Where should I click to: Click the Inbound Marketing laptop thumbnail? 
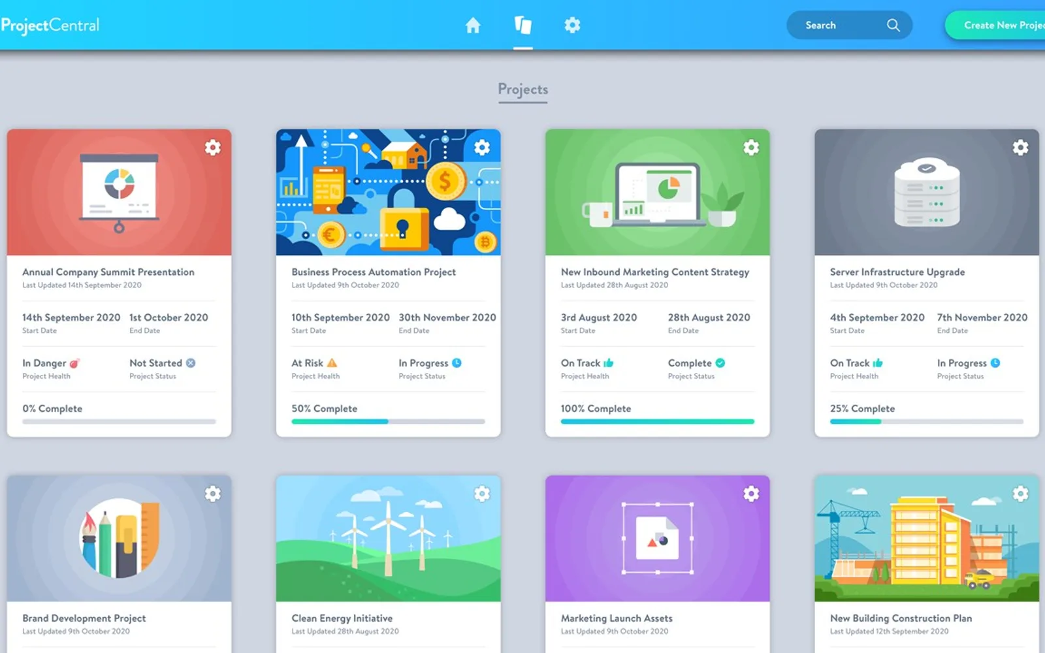(658, 192)
